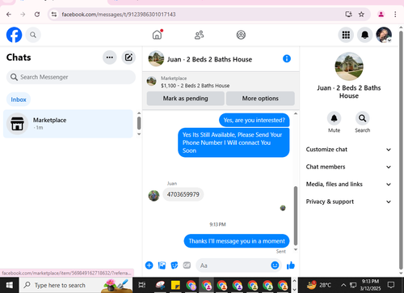Screen dimensions: 404x293
Task: Click the conversation information icon
Action: point(287,58)
